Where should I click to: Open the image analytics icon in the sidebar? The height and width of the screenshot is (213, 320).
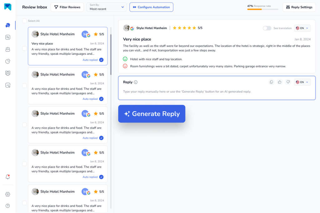(x=7, y=85)
